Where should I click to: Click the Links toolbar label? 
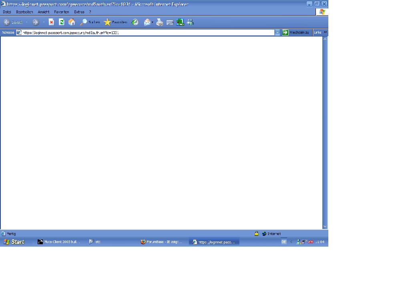click(318, 32)
